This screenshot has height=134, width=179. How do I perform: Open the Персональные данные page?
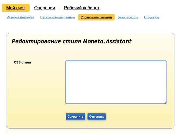[57, 17]
